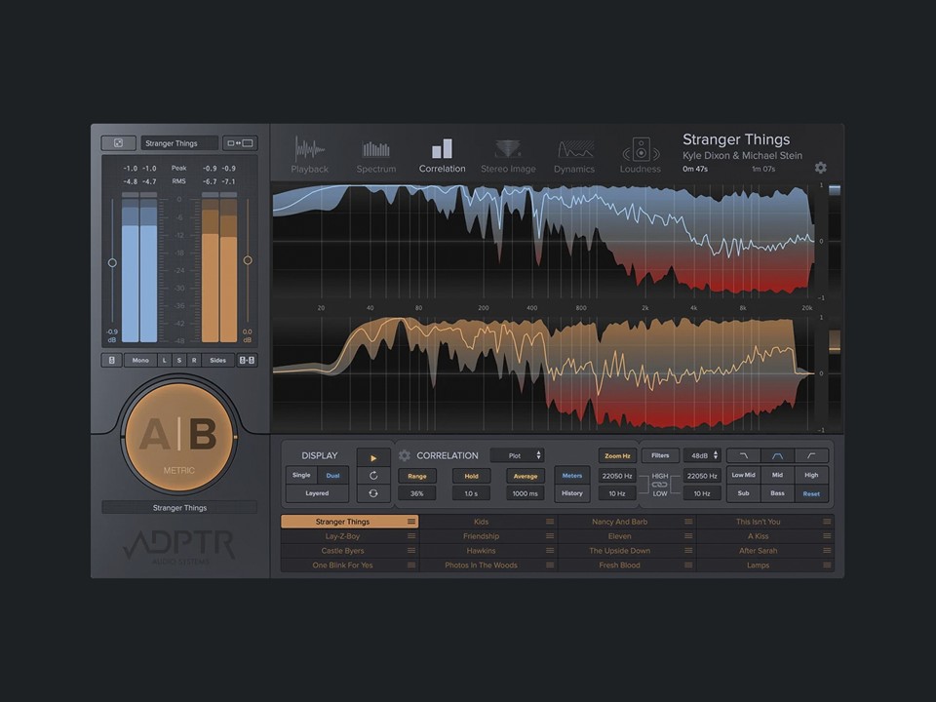Switch to the Dynamics tab

[574, 156]
